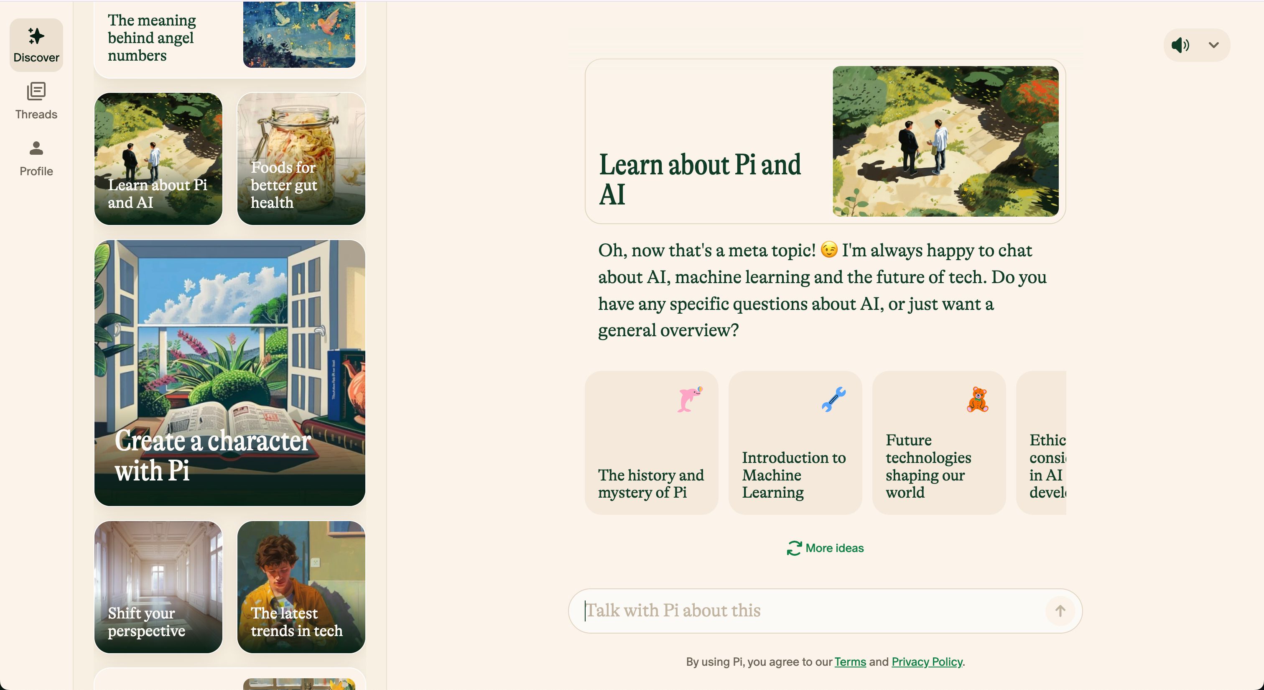Image resolution: width=1264 pixels, height=690 pixels.
Task: Click the More ideas refresh icon
Action: (x=794, y=548)
